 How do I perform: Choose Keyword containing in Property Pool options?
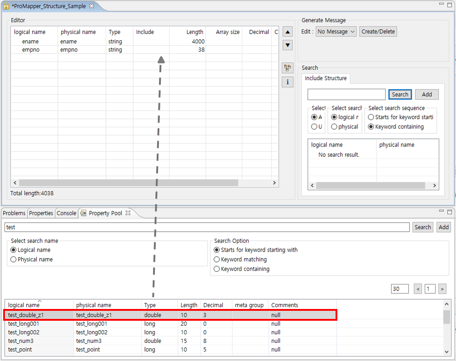217,269
